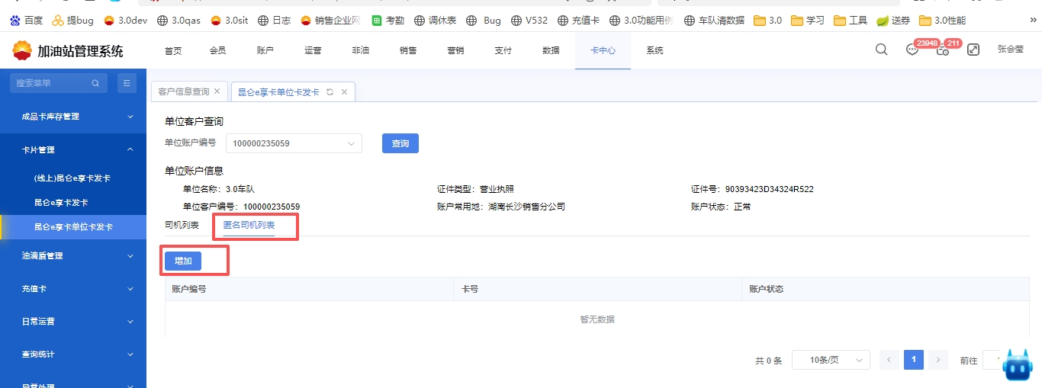Open the 系统 top menu
The image size is (1042, 388).
point(654,51)
